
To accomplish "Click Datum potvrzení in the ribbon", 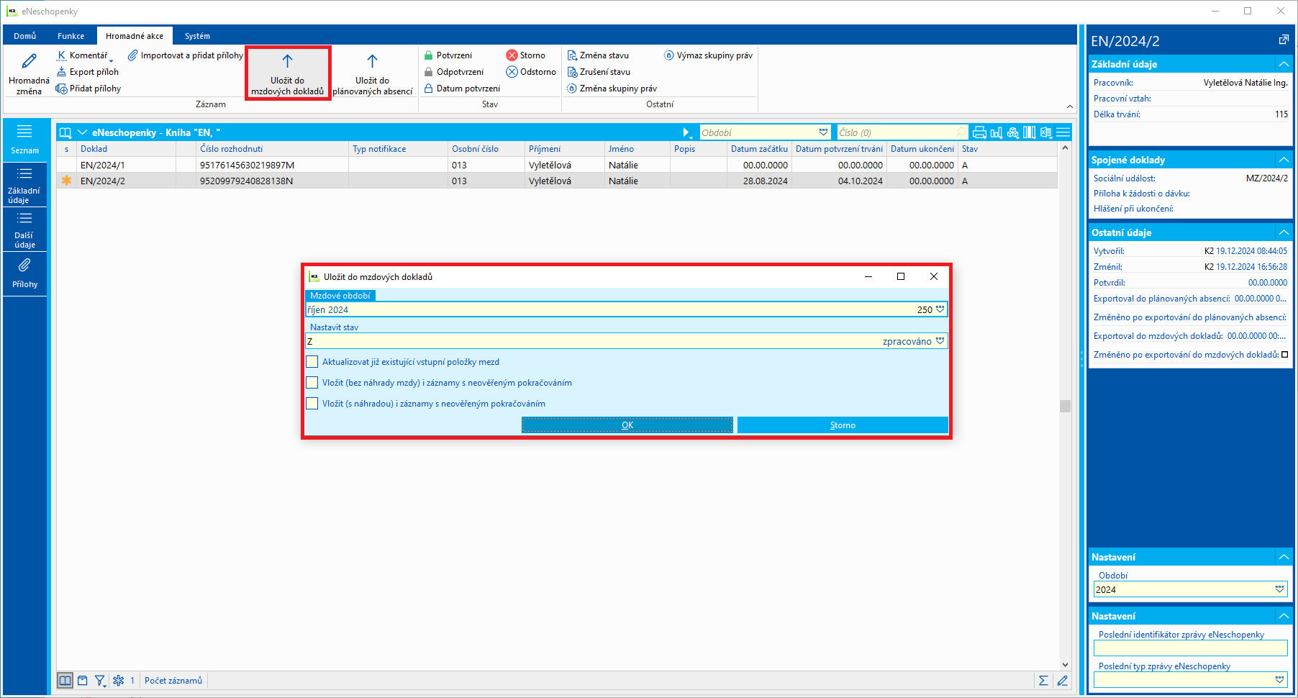I will pyautogui.click(x=462, y=89).
